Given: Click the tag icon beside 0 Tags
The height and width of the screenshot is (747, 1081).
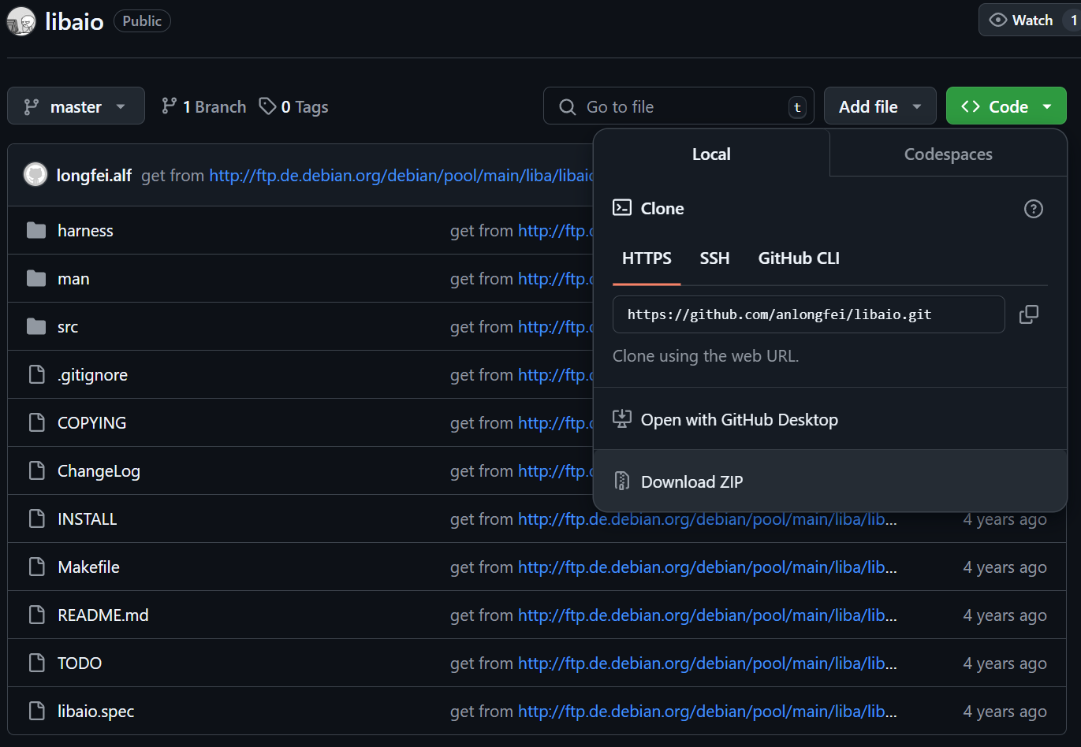Looking at the screenshot, I should 267,106.
